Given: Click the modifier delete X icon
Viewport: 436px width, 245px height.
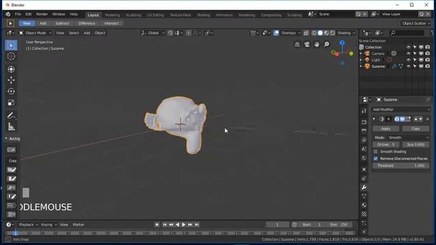Looking at the screenshot, I should (428, 119).
